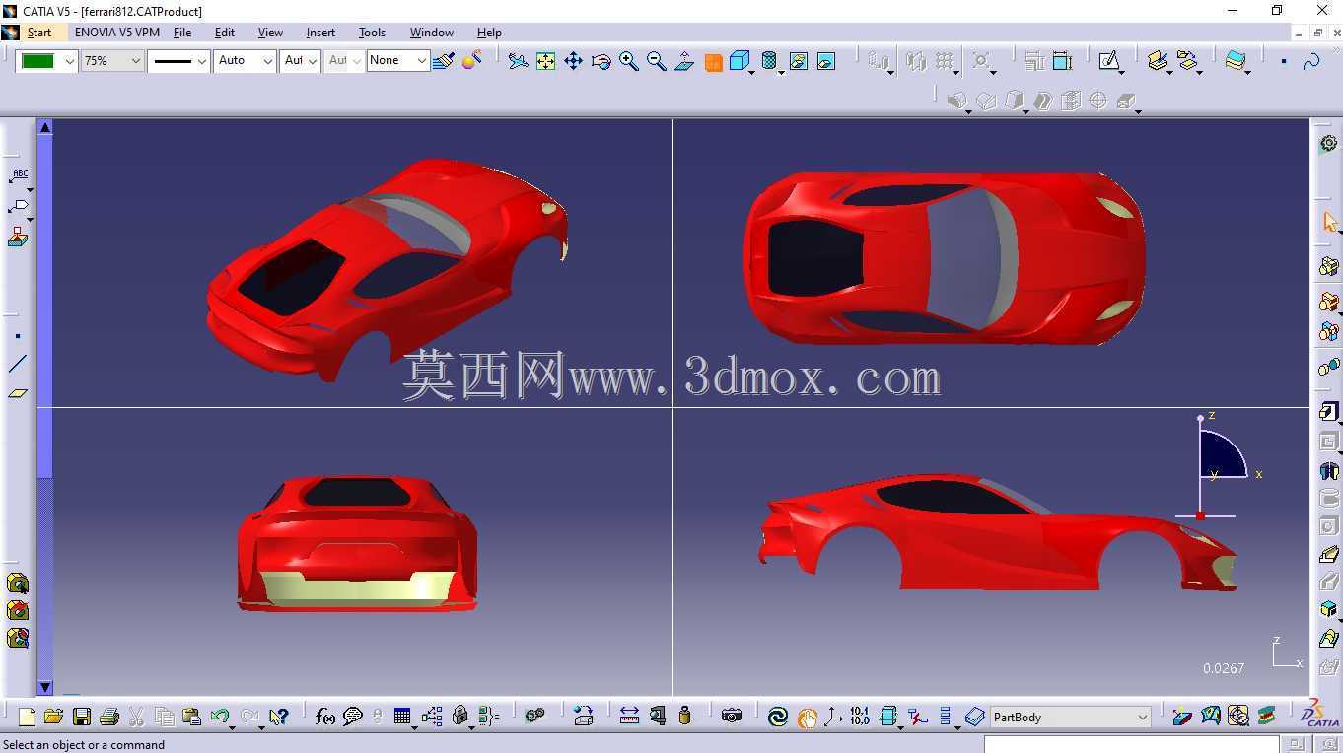
Task: Click the New document icon
Action: click(x=27, y=717)
